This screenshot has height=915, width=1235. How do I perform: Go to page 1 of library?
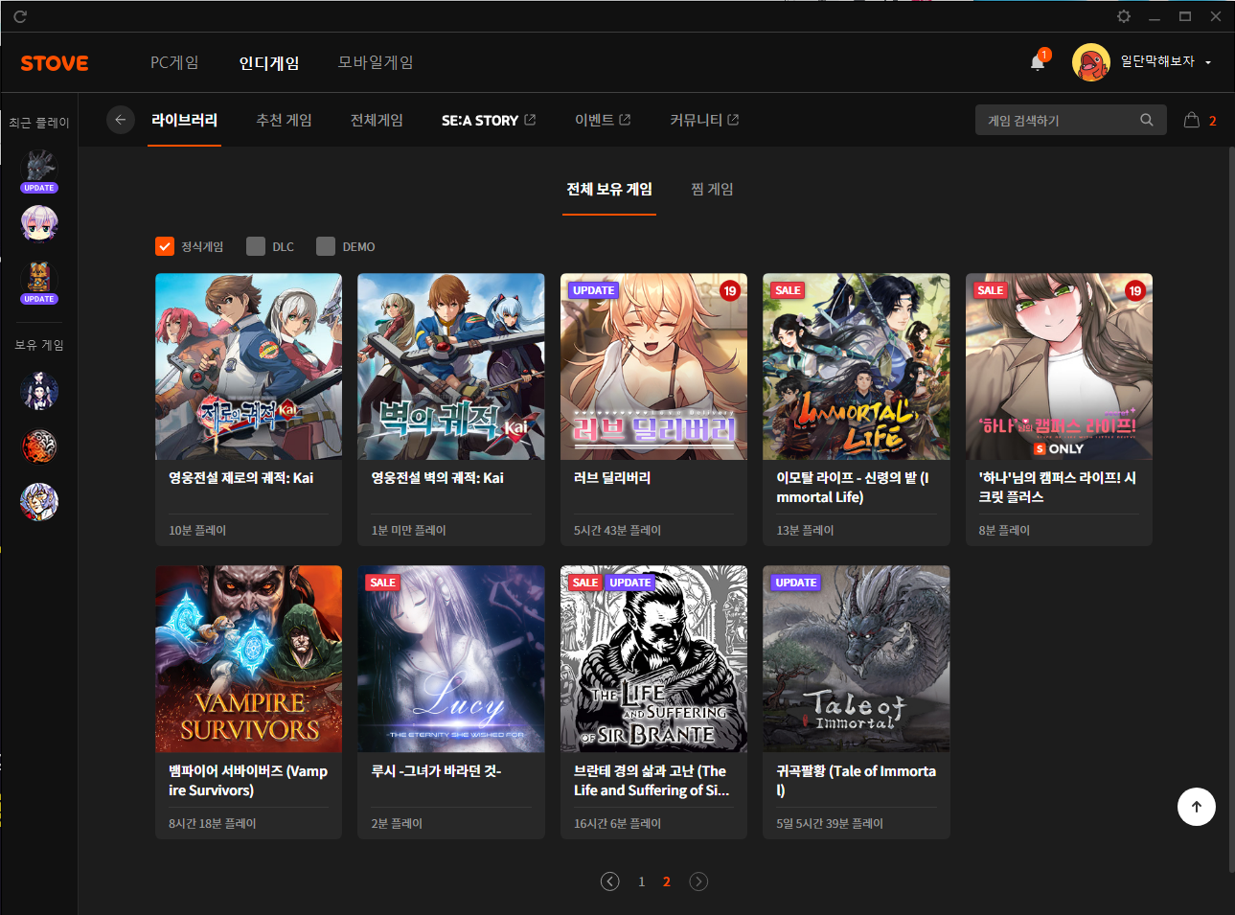point(641,881)
